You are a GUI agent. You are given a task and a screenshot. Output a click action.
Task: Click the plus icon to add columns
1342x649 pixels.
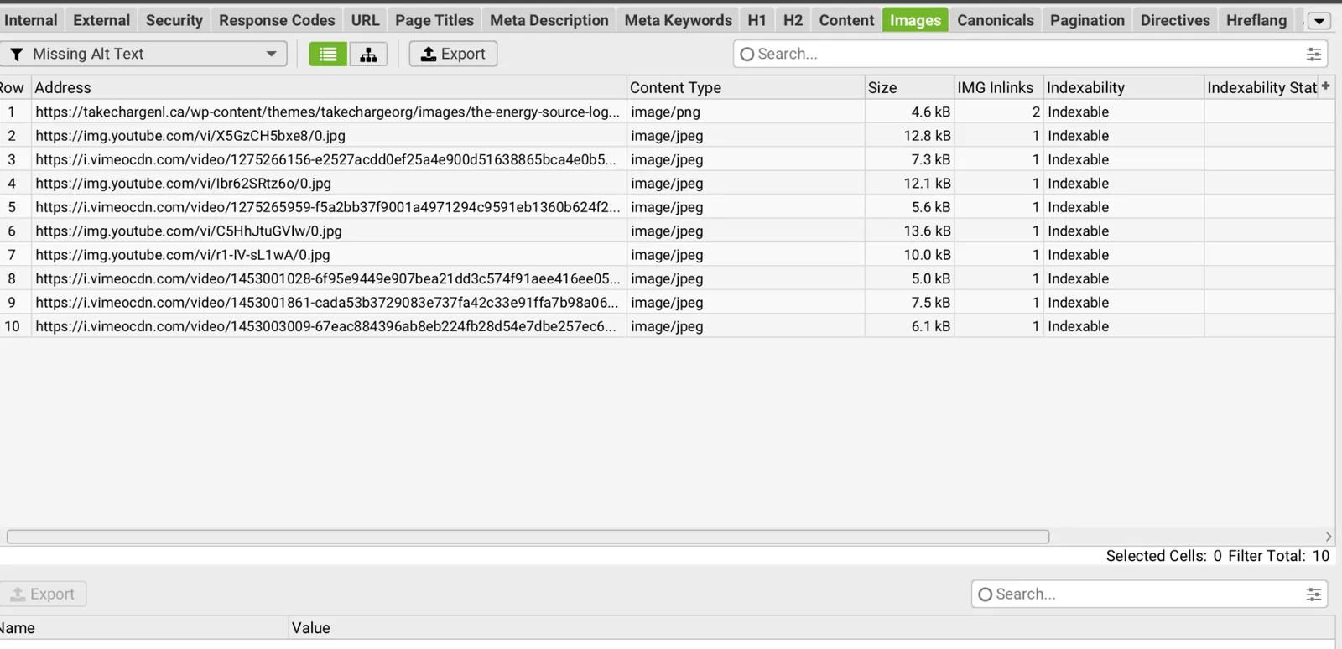1326,86
